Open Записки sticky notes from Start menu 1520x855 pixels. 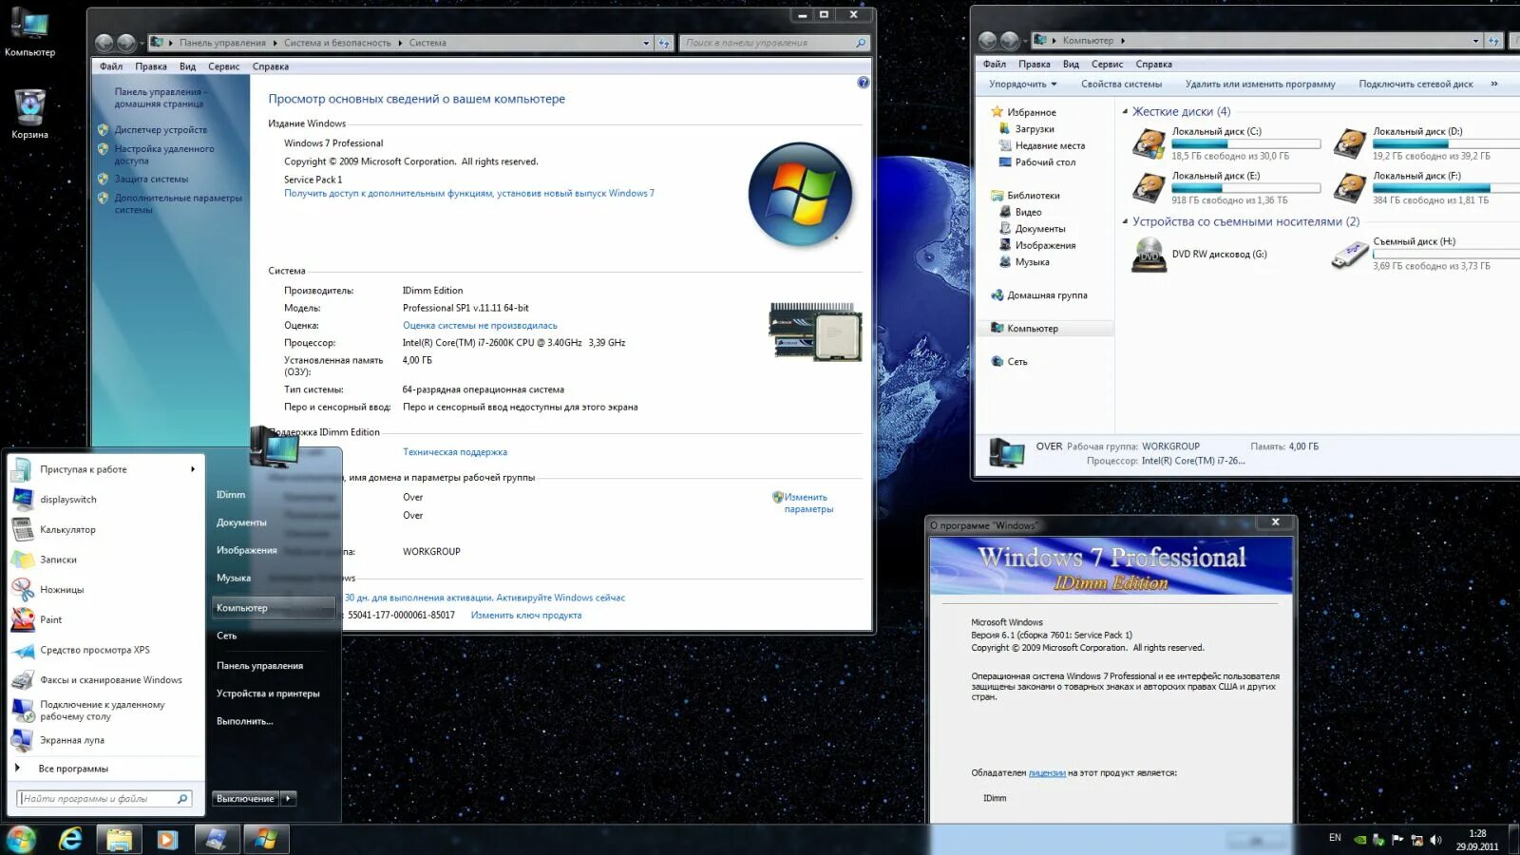(x=58, y=560)
